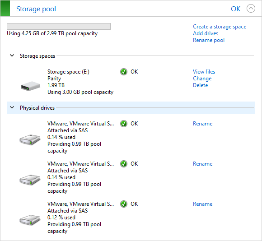Open View files for Storage space (E:)
Screen dimensions: 262x241
point(204,72)
